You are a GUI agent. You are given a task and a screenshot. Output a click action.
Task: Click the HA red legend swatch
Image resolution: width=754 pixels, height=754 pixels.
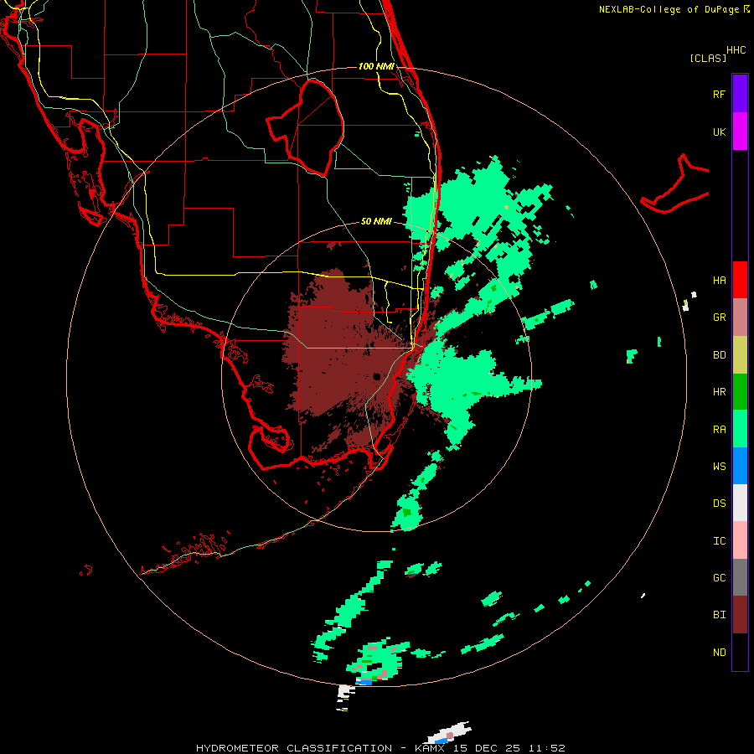(x=740, y=280)
